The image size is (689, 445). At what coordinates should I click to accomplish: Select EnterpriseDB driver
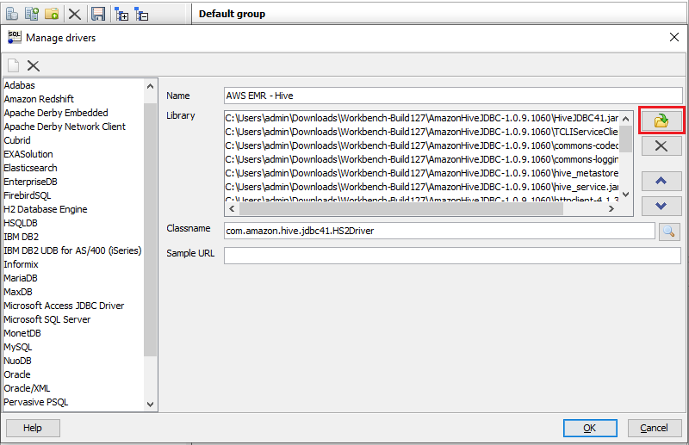point(73,182)
